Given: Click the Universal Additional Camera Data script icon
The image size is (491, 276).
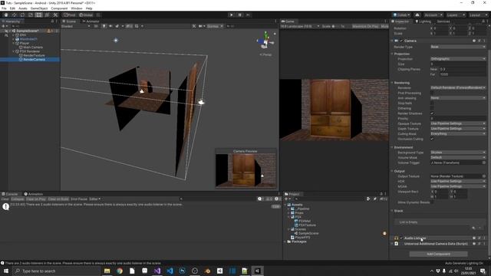Looking at the screenshot, I should click(397, 244).
